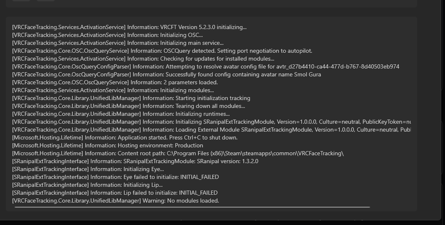Click the right cut-off button above log
The width and height of the screenshot is (445, 225).
(46, 0)
